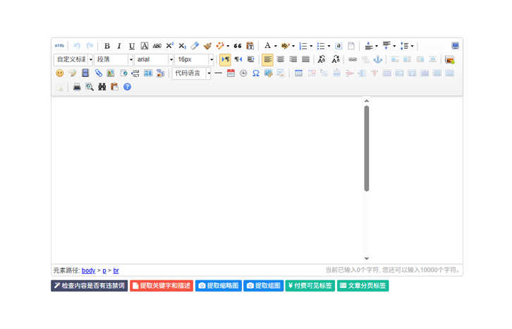Activate the format painter brush

pyautogui.click(x=207, y=46)
